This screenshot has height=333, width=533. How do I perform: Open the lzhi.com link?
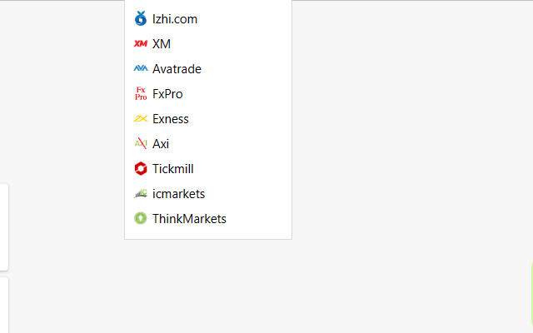(x=175, y=19)
